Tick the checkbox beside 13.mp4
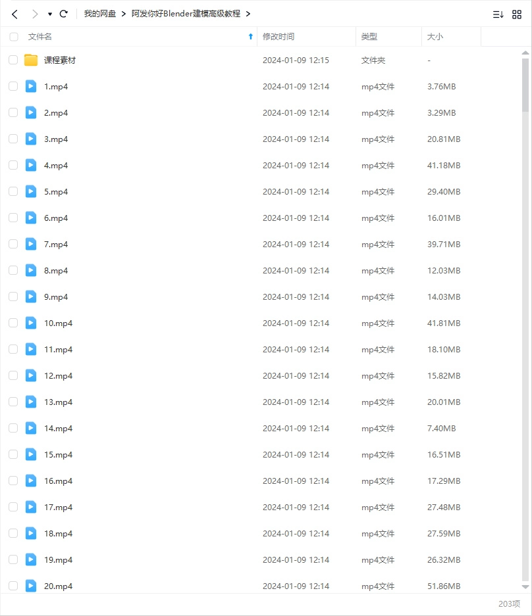 (13, 402)
